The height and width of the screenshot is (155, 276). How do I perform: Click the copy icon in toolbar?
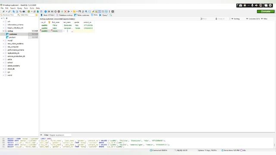pyautogui.click(x=14, y=12)
